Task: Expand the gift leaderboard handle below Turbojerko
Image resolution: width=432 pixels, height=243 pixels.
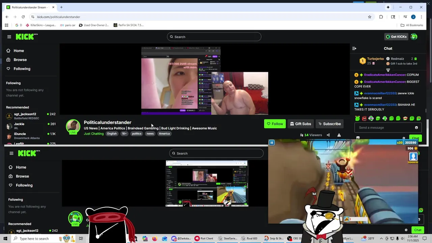Action: [388, 70]
